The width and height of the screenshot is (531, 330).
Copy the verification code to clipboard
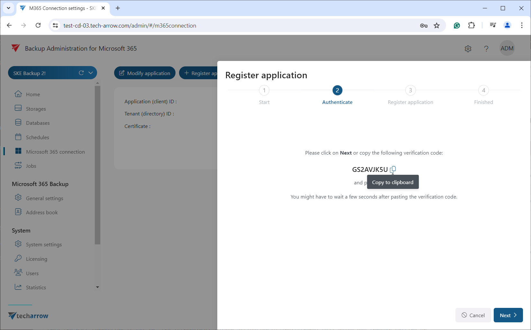pos(393,169)
